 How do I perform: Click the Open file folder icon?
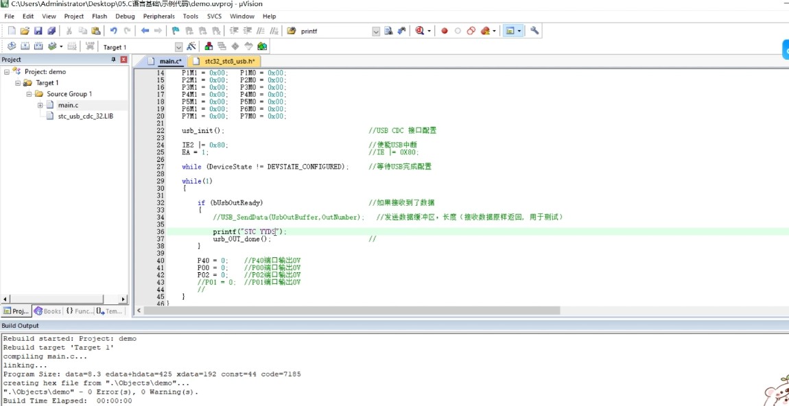(x=25, y=31)
